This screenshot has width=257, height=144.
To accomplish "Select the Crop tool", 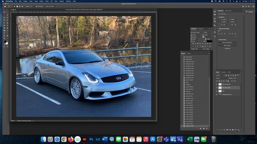I will click(x=4, y=18).
